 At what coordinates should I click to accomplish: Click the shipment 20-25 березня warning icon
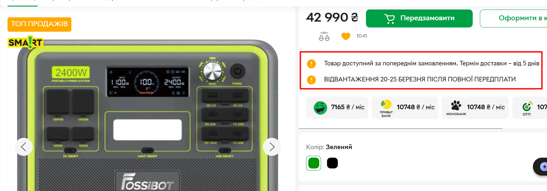[311, 80]
